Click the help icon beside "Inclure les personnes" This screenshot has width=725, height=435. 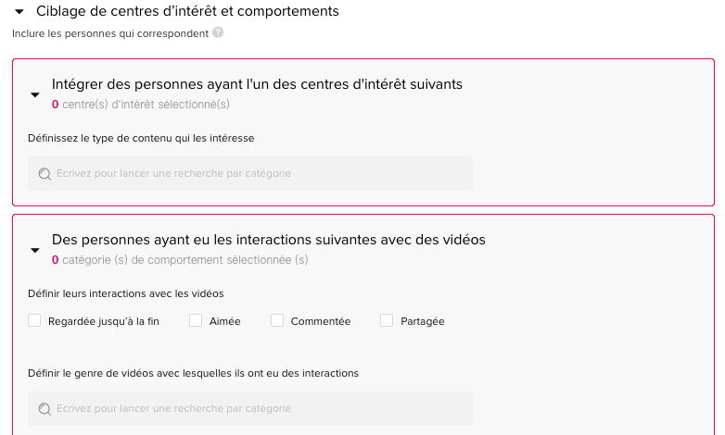pyautogui.click(x=218, y=32)
